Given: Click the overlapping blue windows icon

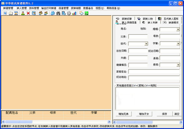Looking at the screenshot, I should (x=53, y=13).
